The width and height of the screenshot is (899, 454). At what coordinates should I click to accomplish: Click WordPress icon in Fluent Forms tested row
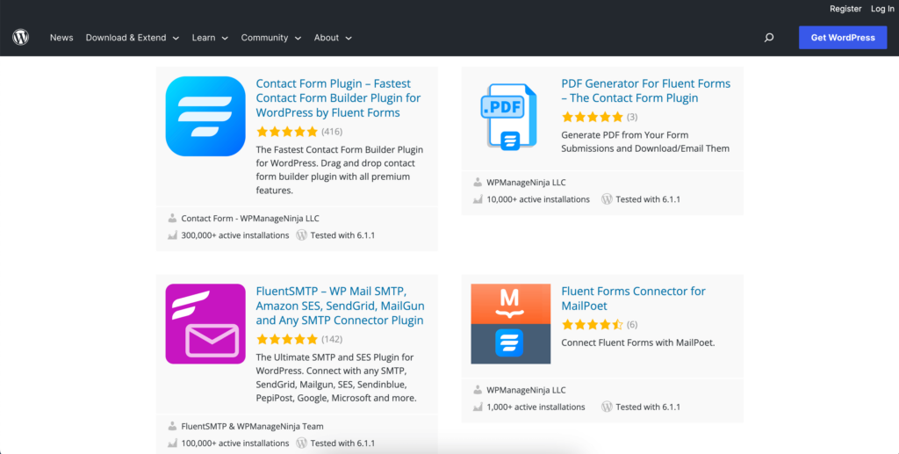coord(302,235)
